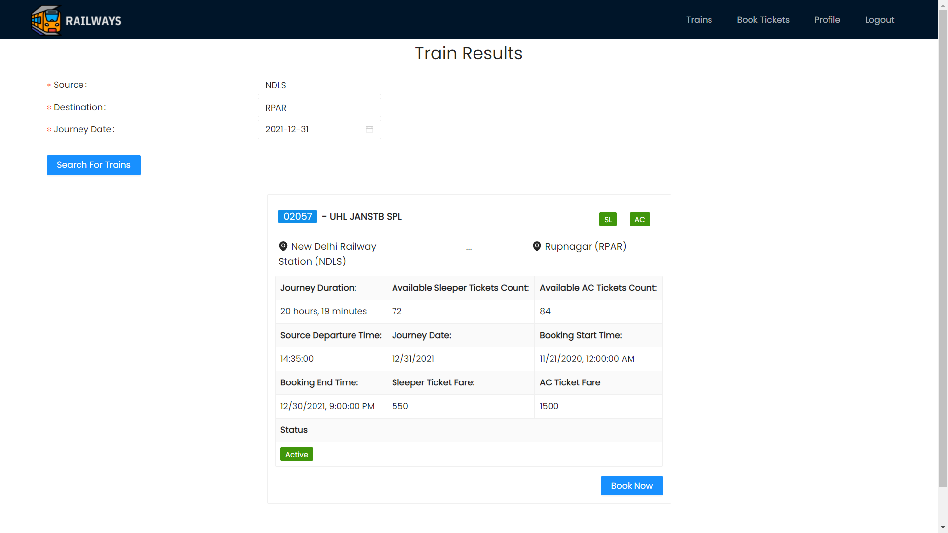
Task: Go to Profile in navigation bar
Action: 827,20
